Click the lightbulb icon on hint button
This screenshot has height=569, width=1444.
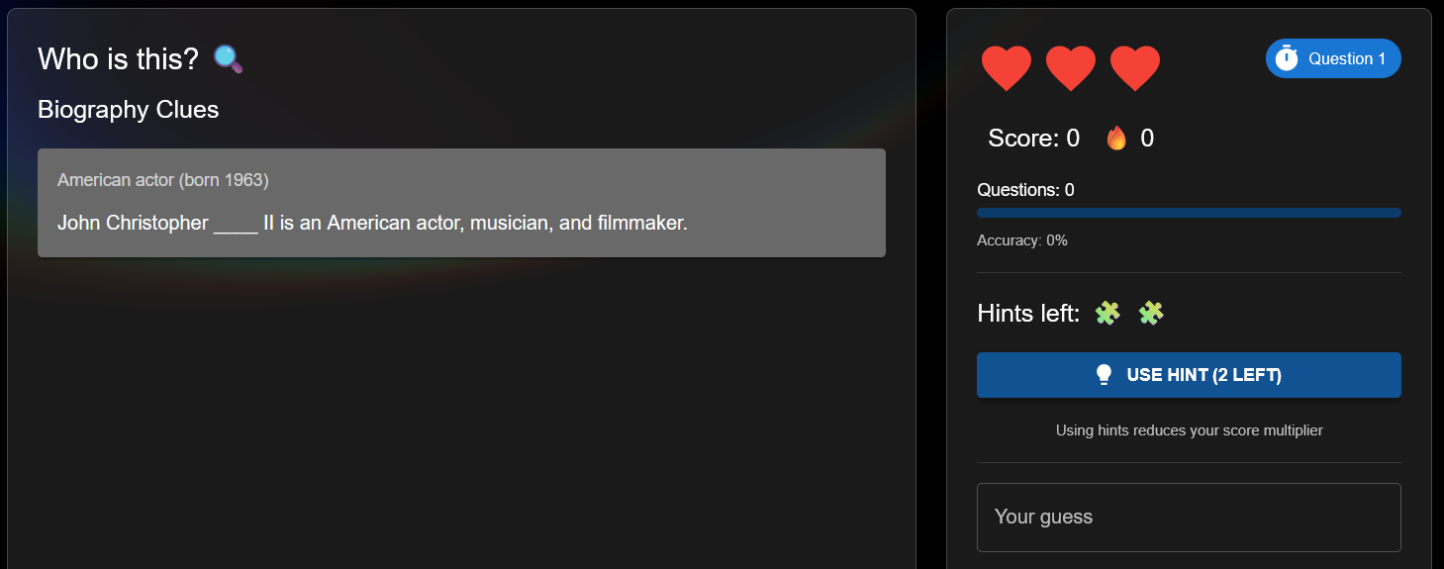click(x=1105, y=375)
